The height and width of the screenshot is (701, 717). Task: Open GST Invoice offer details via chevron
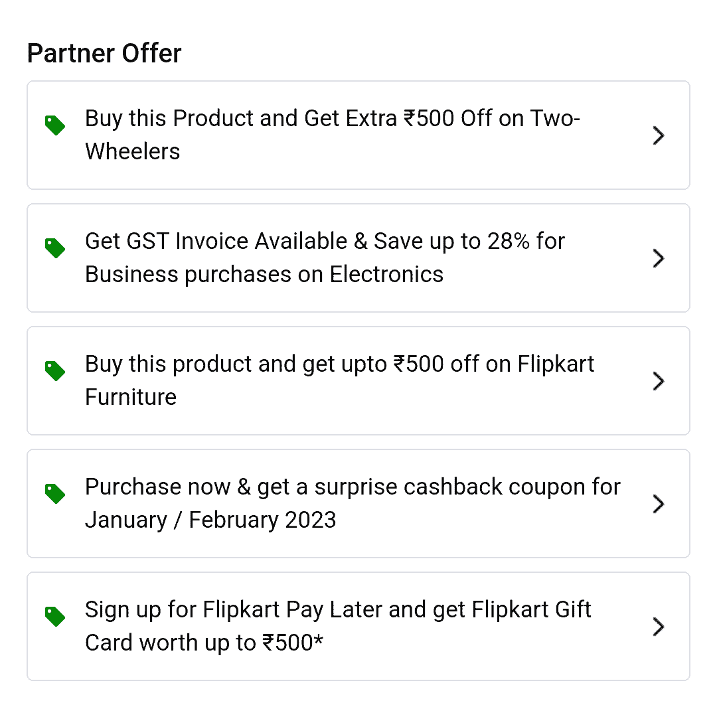[658, 258]
